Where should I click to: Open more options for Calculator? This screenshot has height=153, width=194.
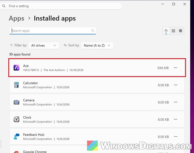(175, 85)
